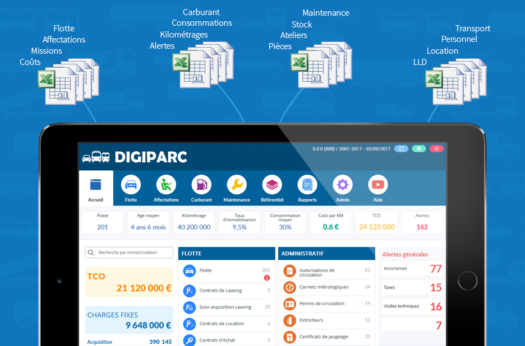This screenshot has height=346, width=525.
Task: Open the Référentiel layers icon
Action: click(272, 185)
